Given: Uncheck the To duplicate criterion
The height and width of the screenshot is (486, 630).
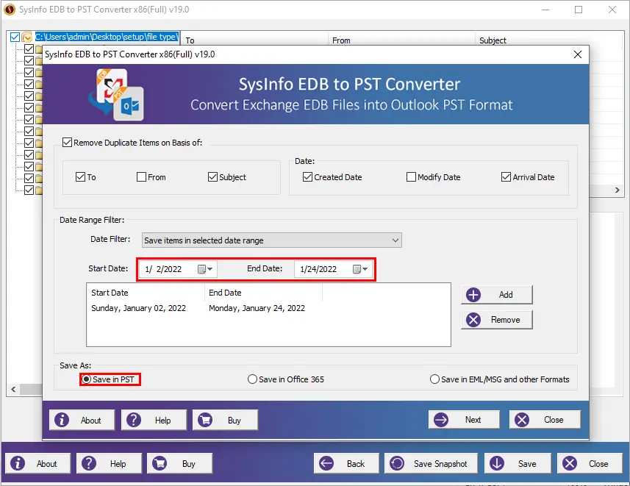Looking at the screenshot, I should [80, 177].
